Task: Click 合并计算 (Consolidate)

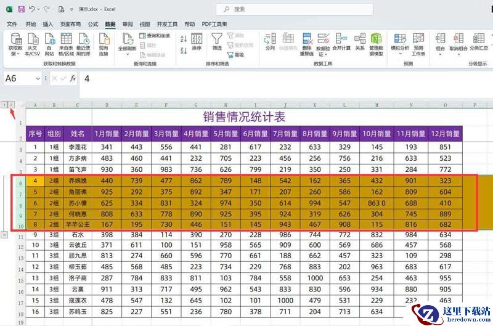Action: (341, 41)
